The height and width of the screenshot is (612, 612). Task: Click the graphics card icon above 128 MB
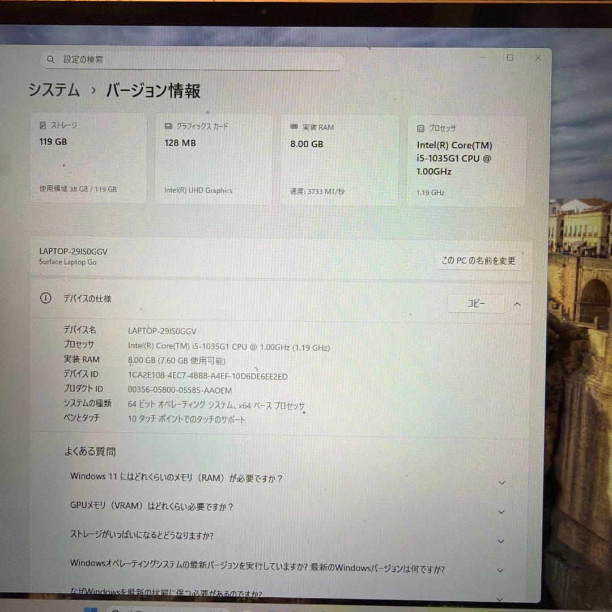[x=168, y=127]
